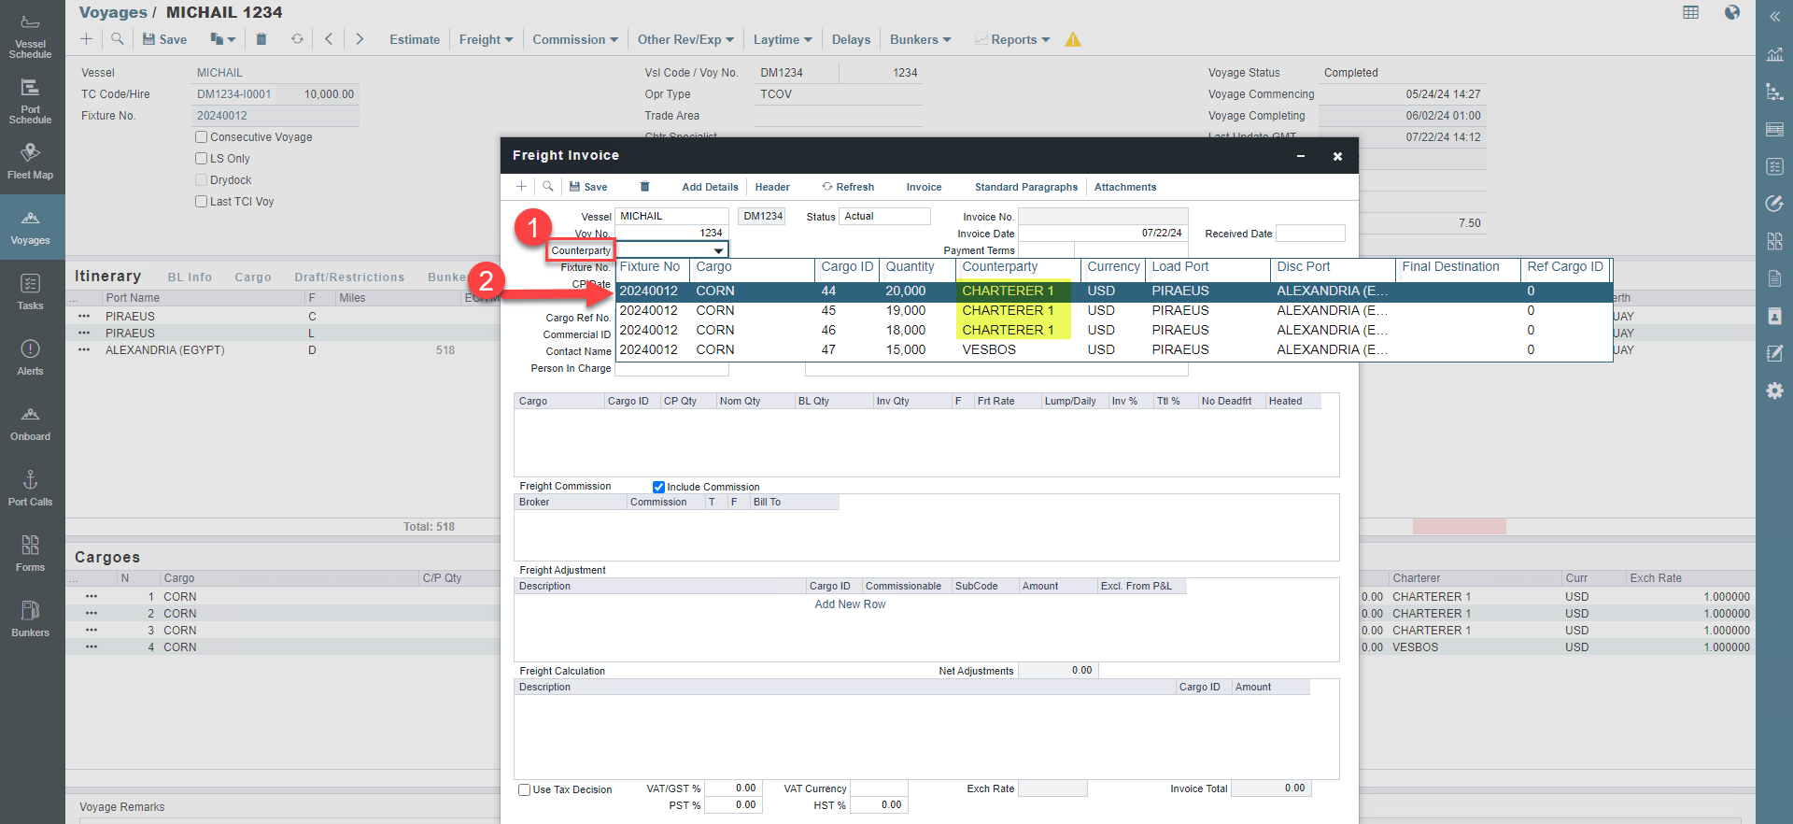Open Alerts in the left sidebar
Image resolution: width=1793 pixels, height=824 pixels.
pos(30,358)
